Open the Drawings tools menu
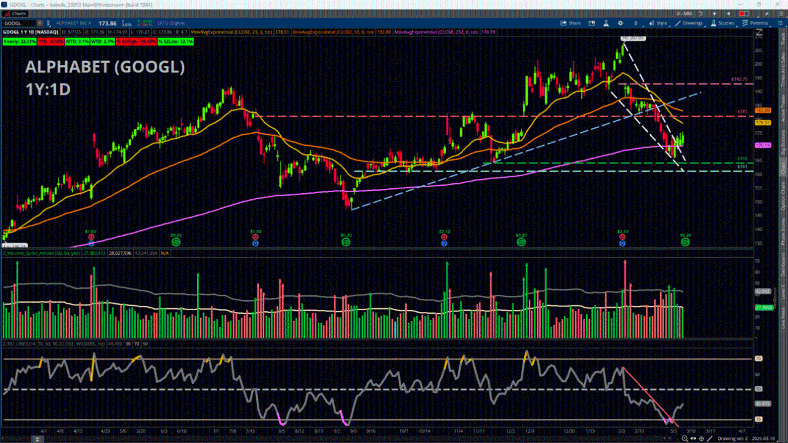788x443 pixels. click(688, 23)
